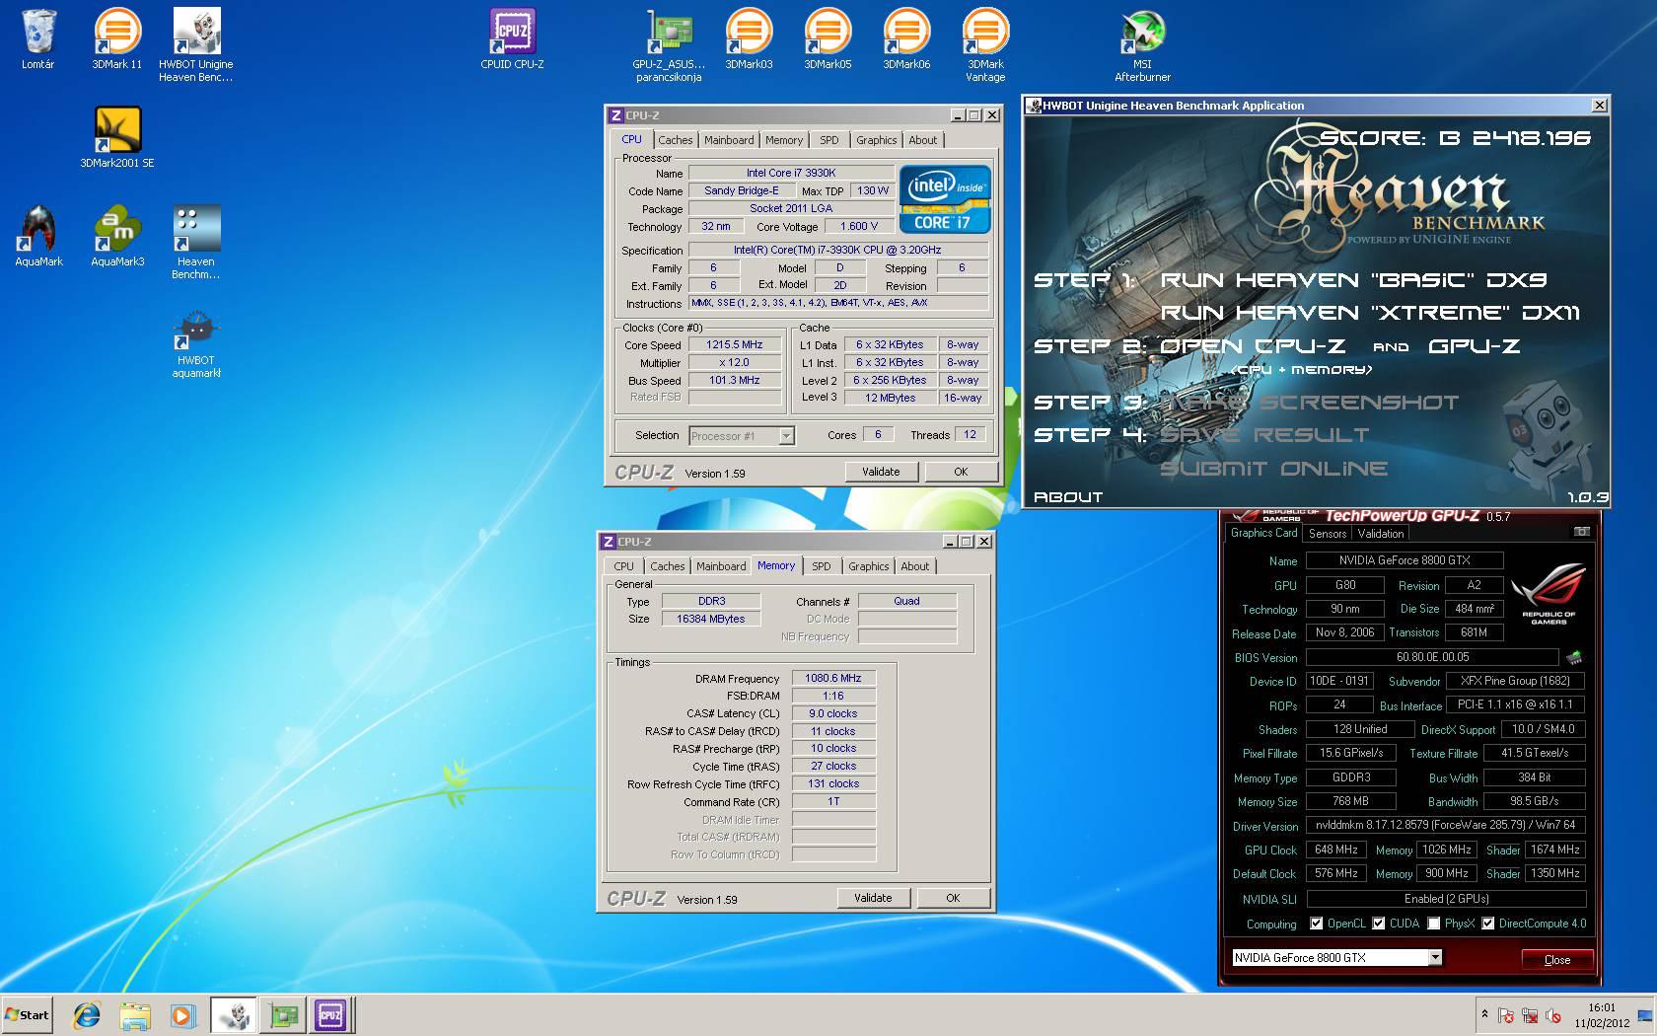Image resolution: width=1657 pixels, height=1036 pixels.
Task: Open the GPU-Z ASUS desktop shortcut
Action: click(x=669, y=44)
